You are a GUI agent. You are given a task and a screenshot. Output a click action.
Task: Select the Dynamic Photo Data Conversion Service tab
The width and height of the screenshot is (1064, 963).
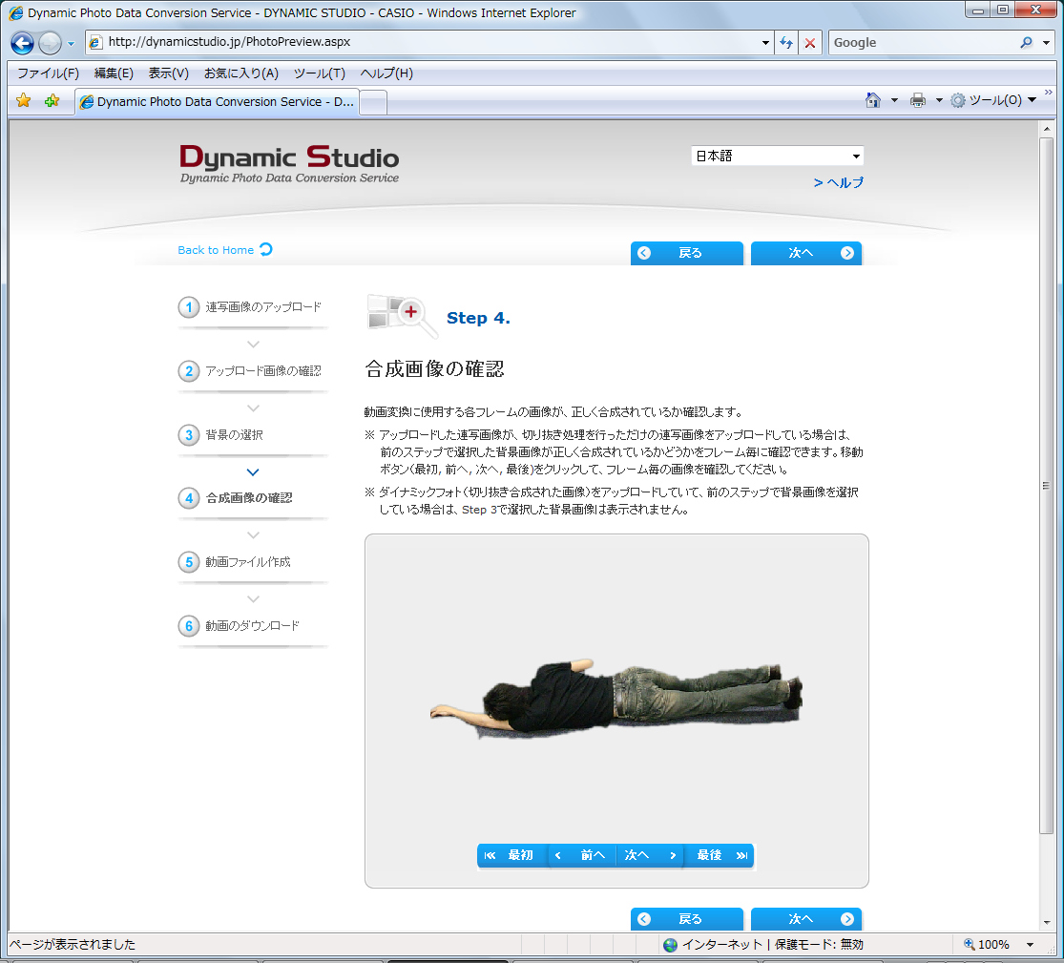pos(215,100)
